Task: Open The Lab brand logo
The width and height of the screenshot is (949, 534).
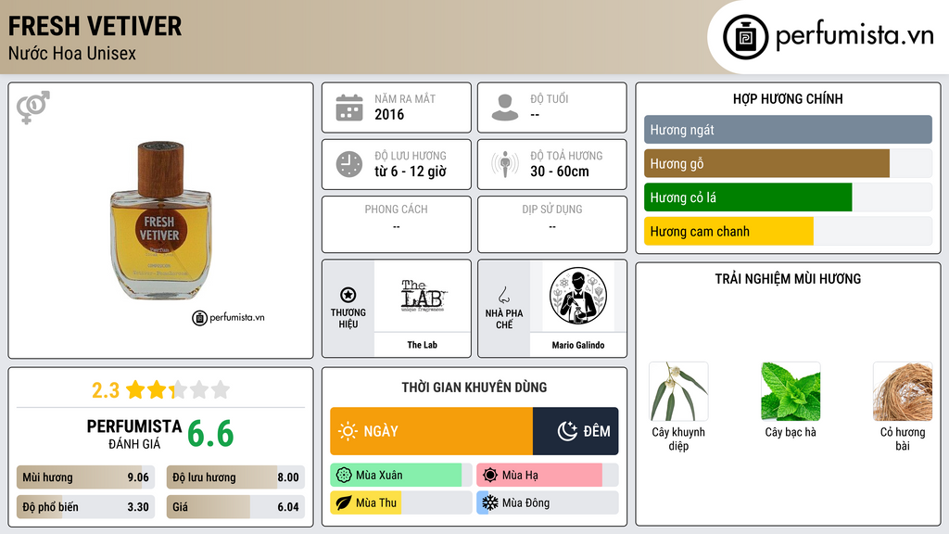Action: tap(423, 296)
